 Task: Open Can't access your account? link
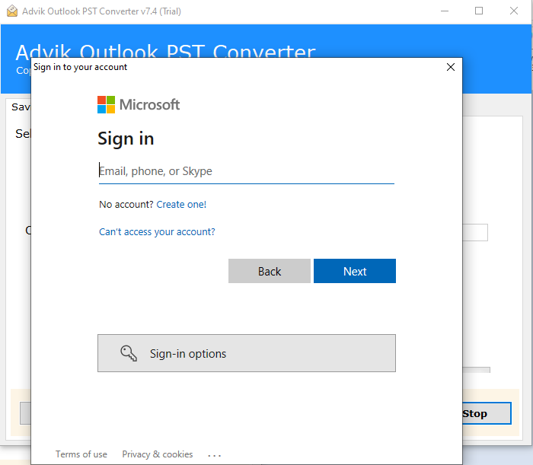(157, 231)
